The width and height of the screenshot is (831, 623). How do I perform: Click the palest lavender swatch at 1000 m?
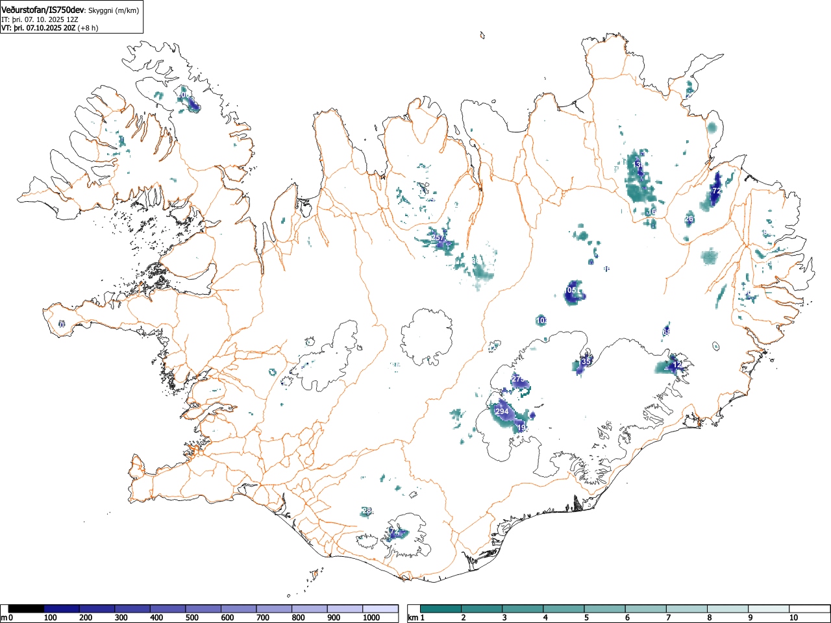coord(380,609)
